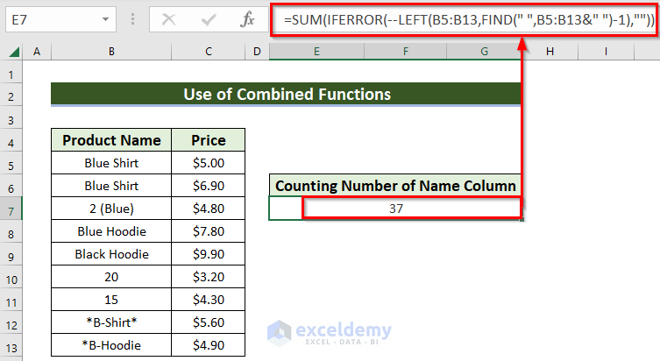The height and width of the screenshot is (361, 660).
Task: Select column B header
Action: (111, 52)
